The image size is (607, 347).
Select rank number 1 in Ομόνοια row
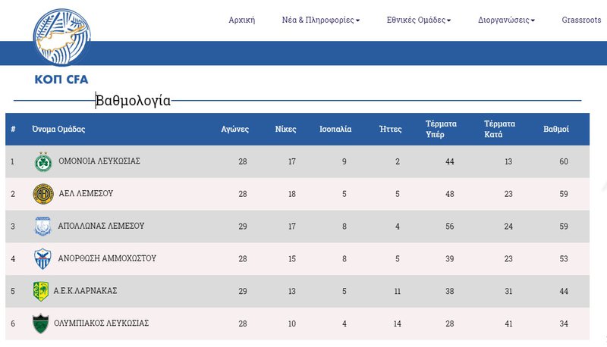(12, 162)
